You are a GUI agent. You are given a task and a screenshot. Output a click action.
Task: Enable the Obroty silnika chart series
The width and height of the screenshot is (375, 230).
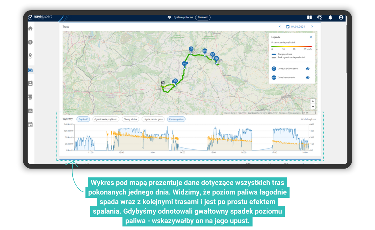[x=131, y=119]
